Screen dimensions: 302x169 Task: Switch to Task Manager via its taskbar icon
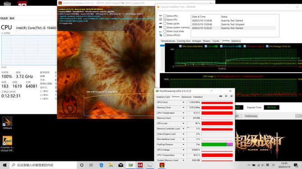pyautogui.click(x=150, y=165)
